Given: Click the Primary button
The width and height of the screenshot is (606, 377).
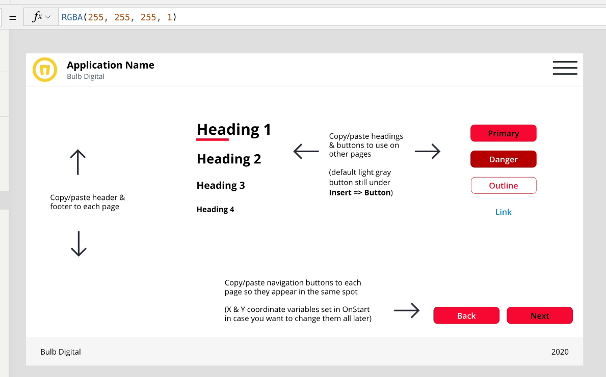Looking at the screenshot, I should [x=503, y=133].
